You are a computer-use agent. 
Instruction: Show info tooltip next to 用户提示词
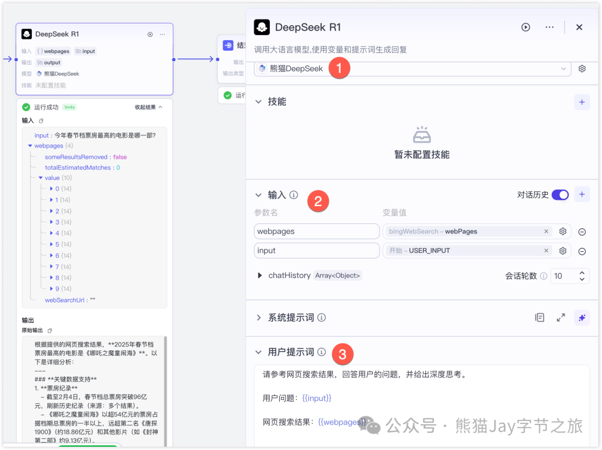coord(322,352)
